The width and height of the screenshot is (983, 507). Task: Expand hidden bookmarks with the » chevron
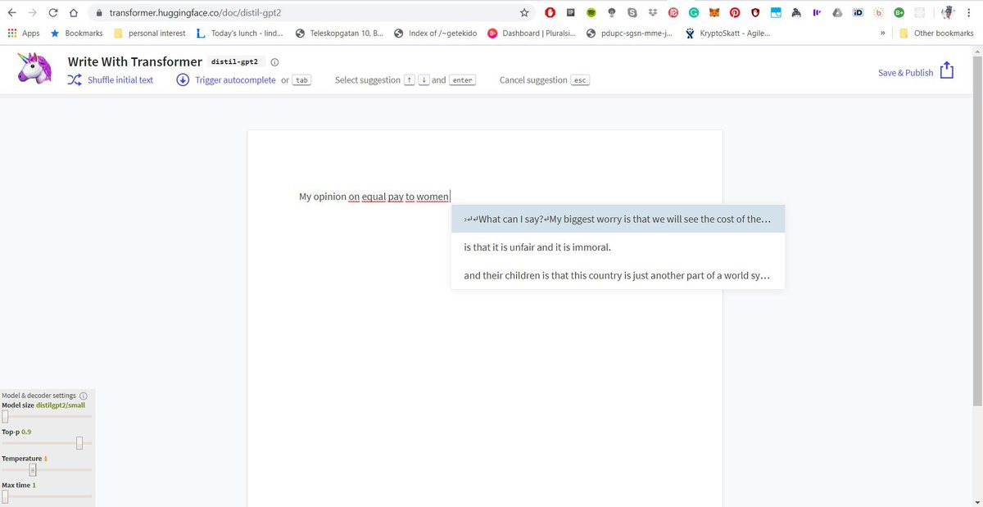click(883, 34)
